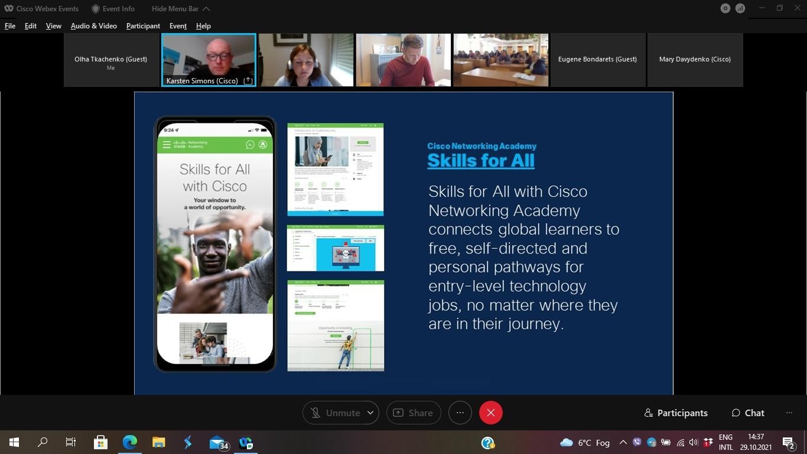Click the recording indicator icon in title bar
Screen dimensions: 807x454
coord(725,8)
